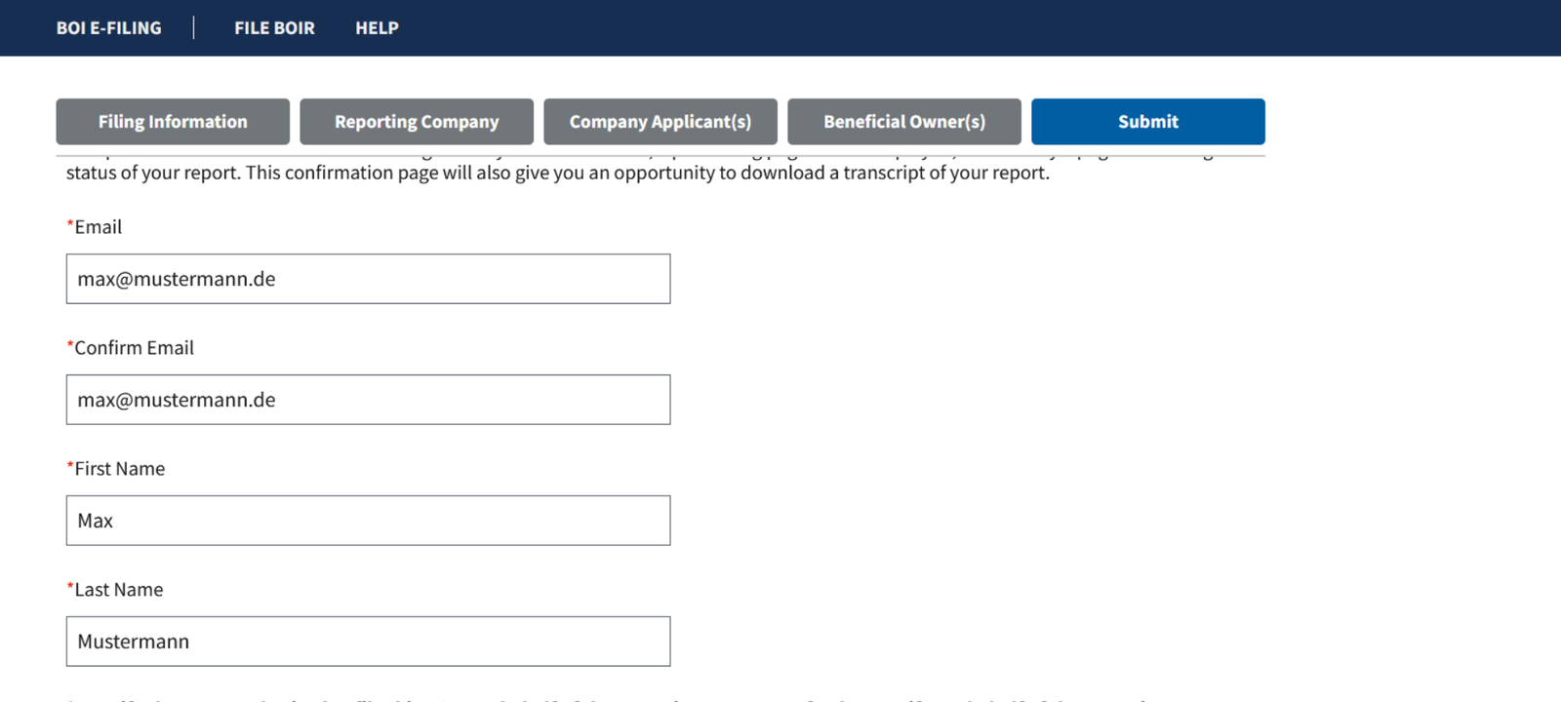Click the First Name label
Image resolution: width=1561 pixels, height=702 pixels.
pos(120,469)
